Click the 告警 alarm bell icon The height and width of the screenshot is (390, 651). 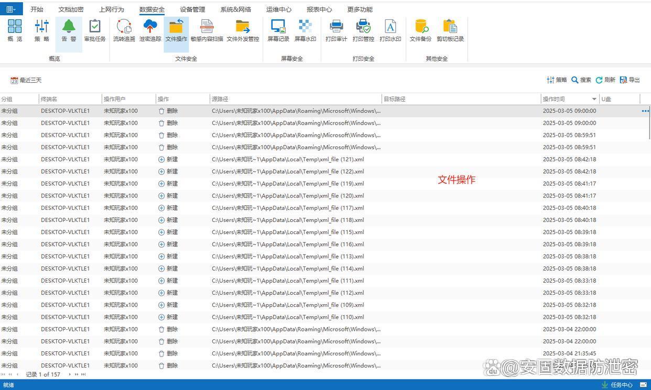69,30
